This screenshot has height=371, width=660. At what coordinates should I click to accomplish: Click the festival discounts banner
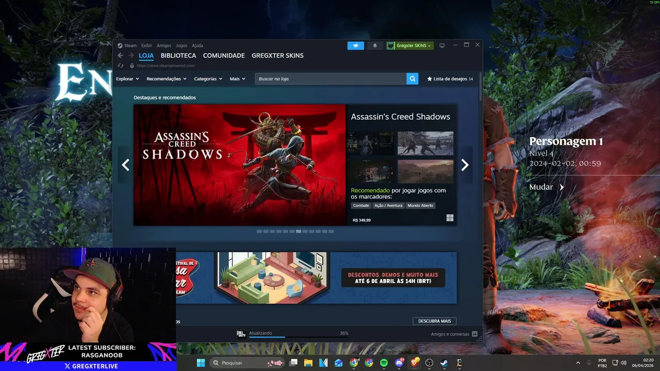point(316,278)
